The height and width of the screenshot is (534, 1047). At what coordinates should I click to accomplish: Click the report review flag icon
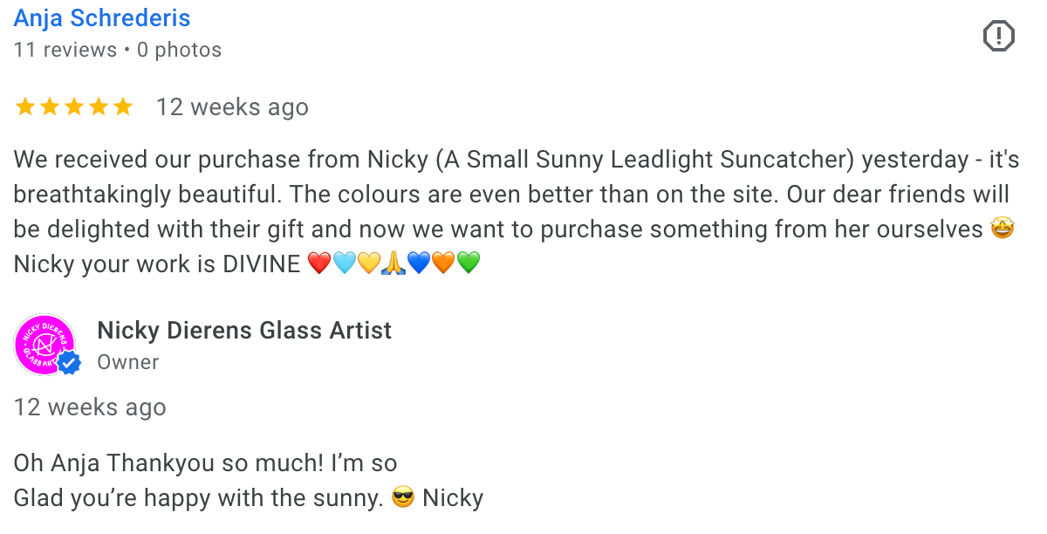998,36
